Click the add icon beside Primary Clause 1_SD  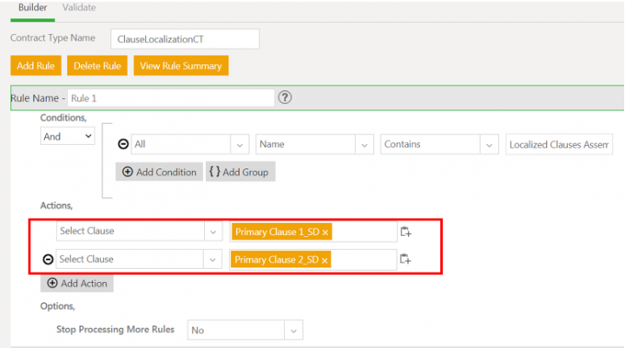(x=405, y=232)
